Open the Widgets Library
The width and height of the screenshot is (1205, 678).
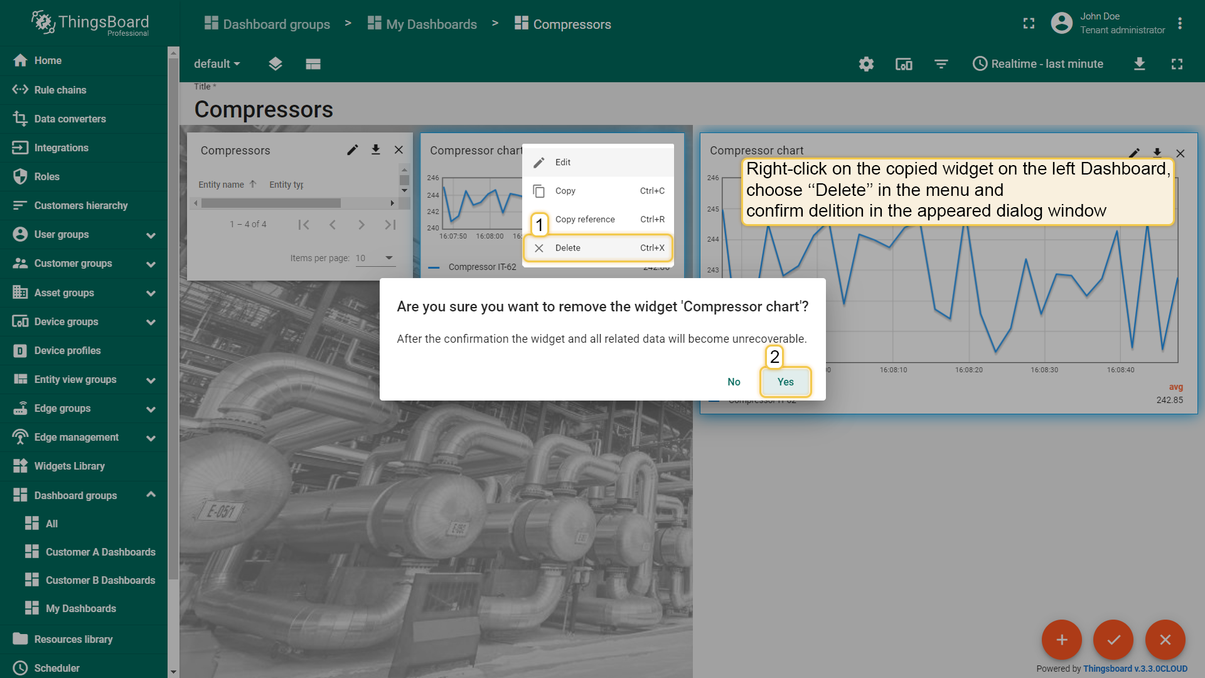(x=83, y=466)
